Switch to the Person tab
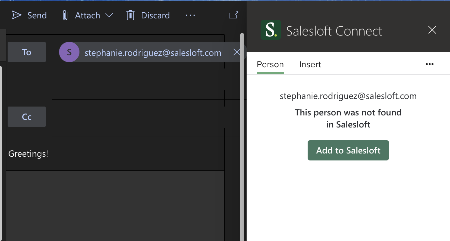The width and height of the screenshot is (450, 241). tap(270, 64)
